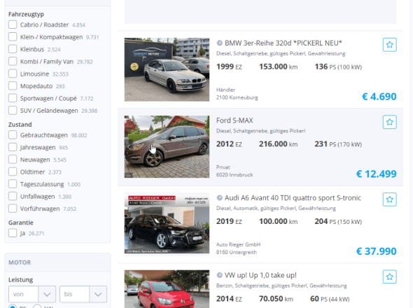Favorite the BMW 3er-Reihe listing star
This screenshot has width=413, height=308.
pyautogui.click(x=390, y=45)
